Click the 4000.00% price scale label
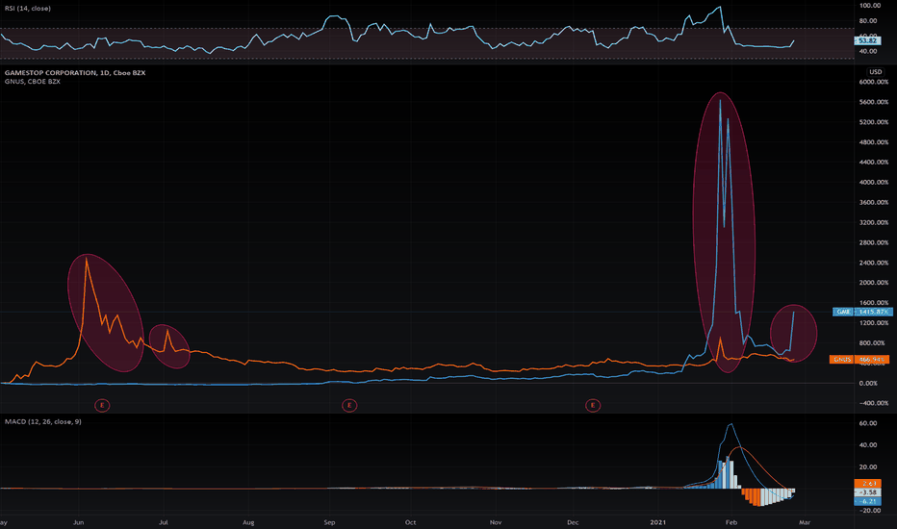 coord(874,182)
